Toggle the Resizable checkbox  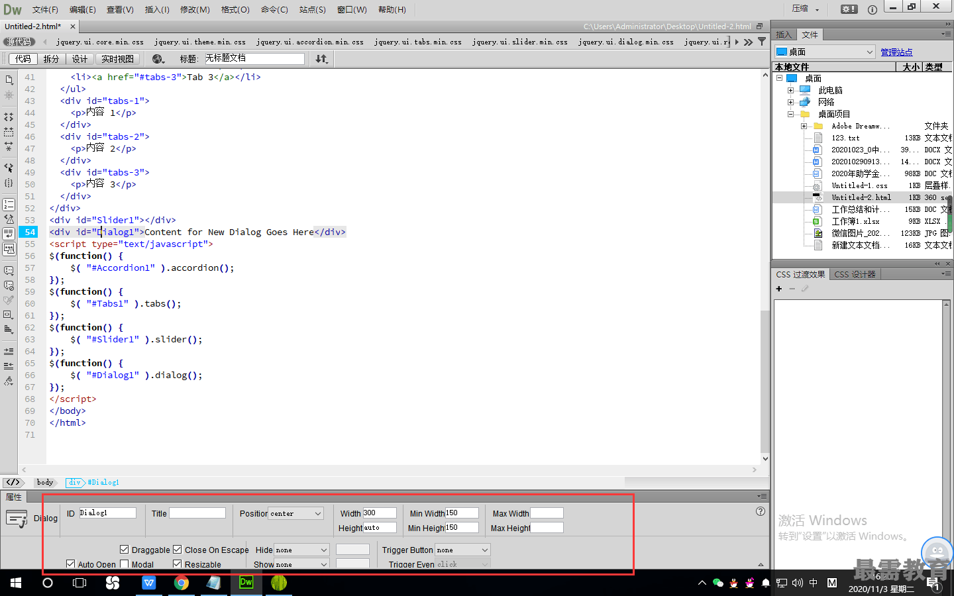coord(177,564)
